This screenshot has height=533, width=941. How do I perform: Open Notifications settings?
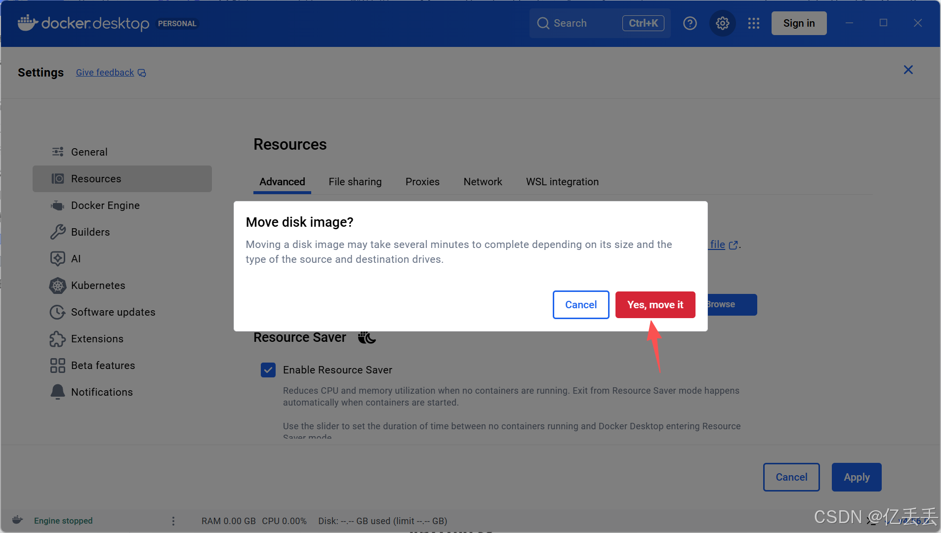click(122, 392)
